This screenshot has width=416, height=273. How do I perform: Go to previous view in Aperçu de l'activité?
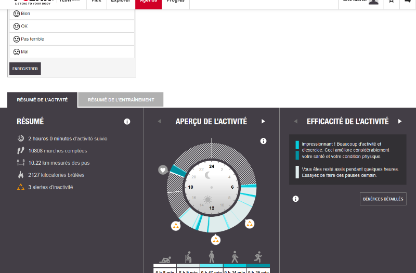point(159,122)
